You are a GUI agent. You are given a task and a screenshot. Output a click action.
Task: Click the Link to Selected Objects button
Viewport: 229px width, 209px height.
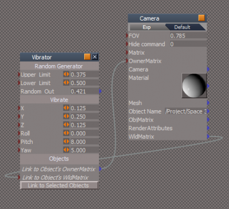(x=59, y=185)
